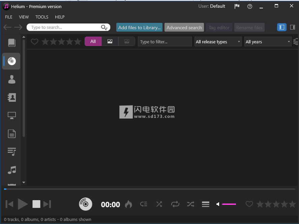Open the FILE menu

coord(8,17)
